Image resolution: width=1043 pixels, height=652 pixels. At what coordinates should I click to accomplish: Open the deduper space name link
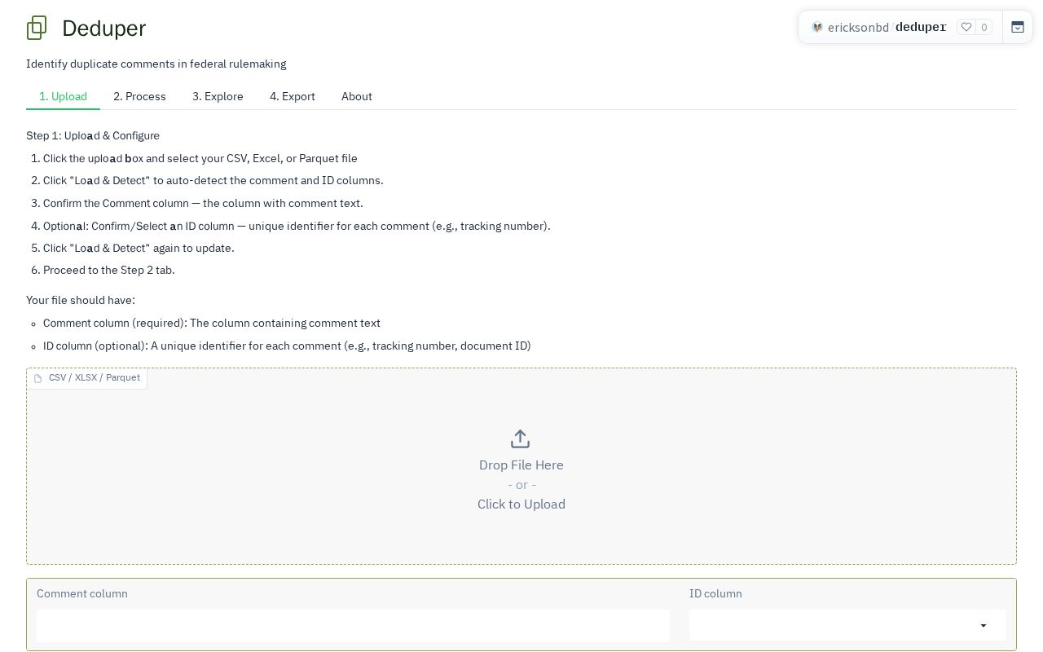[921, 27]
